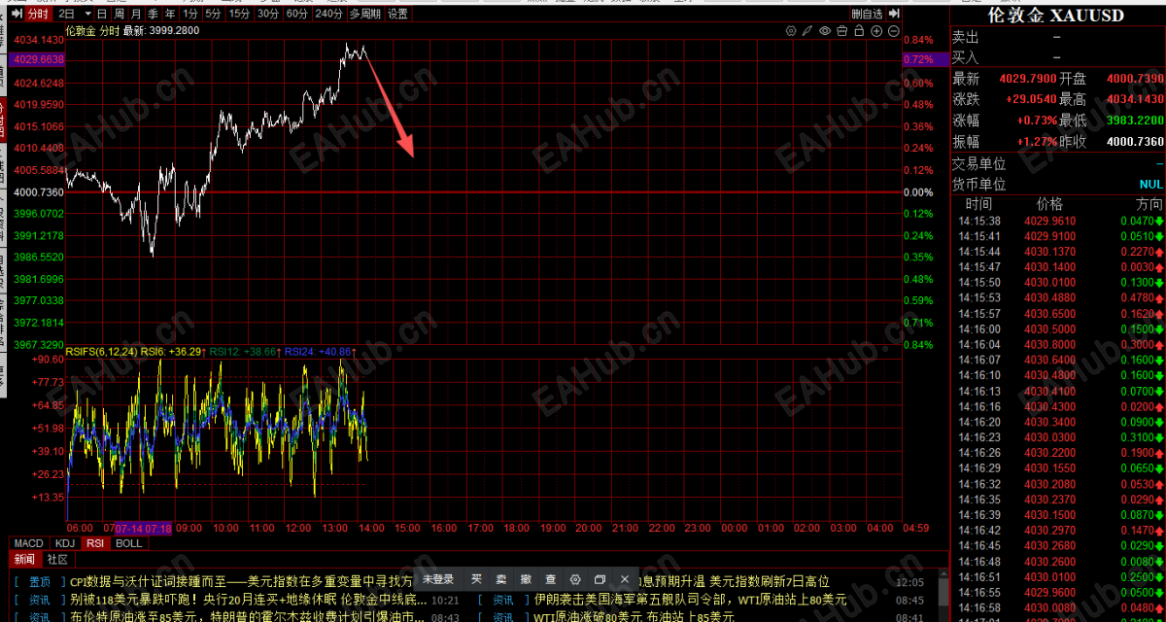
Task: Click the news panel scrollbar
Action: tap(943, 594)
